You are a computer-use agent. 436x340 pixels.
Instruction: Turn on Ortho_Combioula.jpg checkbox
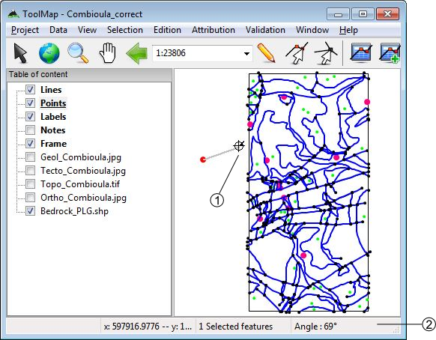[30, 198]
